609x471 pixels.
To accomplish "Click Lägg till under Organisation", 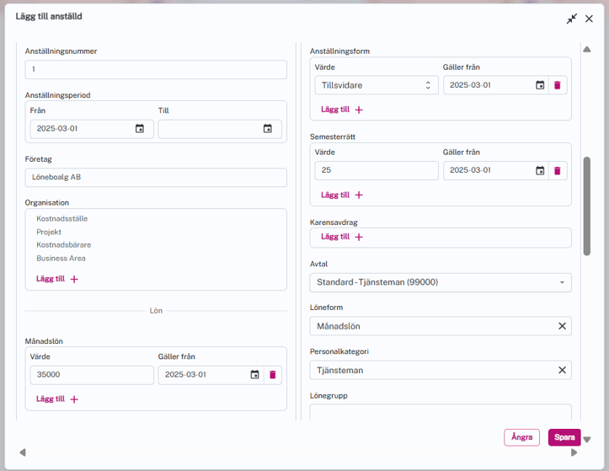I will [57, 279].
